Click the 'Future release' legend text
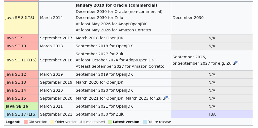 click(x=159, y=122)
